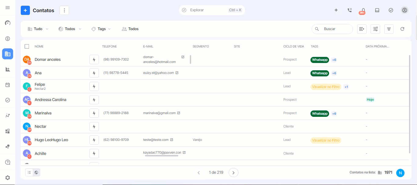Open the sort lines icon button
This screenshot has height=185, width=417.
[389, 29]
